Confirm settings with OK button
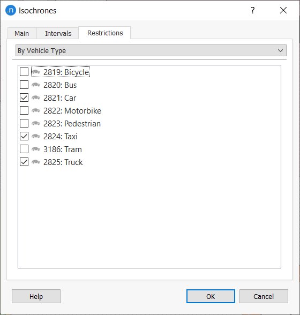 [211, 296]
